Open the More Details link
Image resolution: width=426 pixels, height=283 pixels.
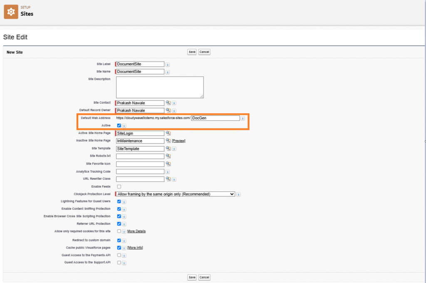point(136,231)
